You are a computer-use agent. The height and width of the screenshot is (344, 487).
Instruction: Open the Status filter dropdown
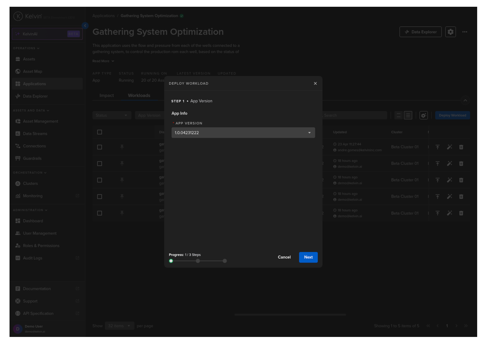112,115
